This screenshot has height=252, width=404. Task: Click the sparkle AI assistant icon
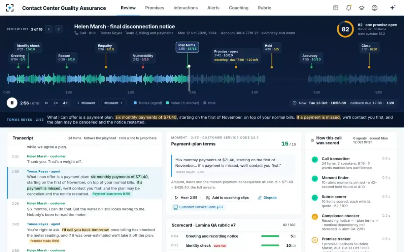point(393,8)
